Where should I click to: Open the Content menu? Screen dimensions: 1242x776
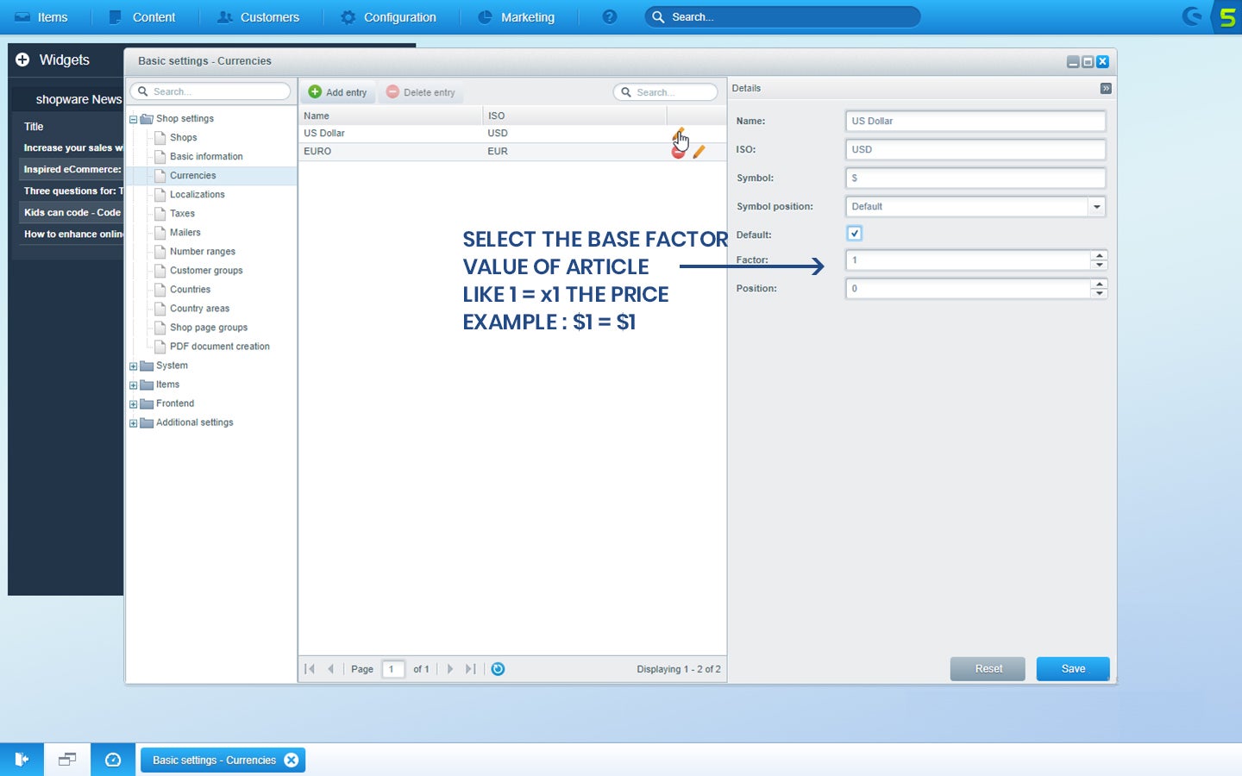(143, 17)
